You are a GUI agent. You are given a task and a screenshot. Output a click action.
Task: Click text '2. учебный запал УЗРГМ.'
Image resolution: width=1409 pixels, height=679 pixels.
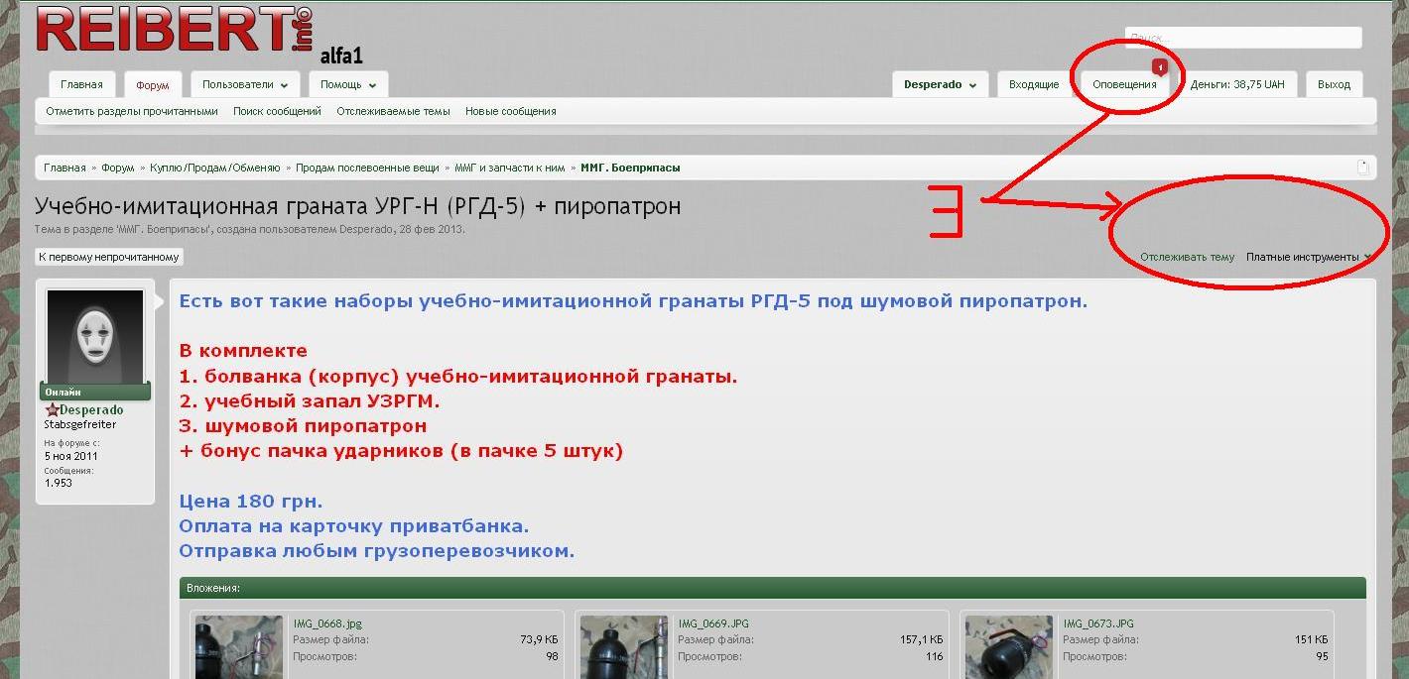point(310,401)
